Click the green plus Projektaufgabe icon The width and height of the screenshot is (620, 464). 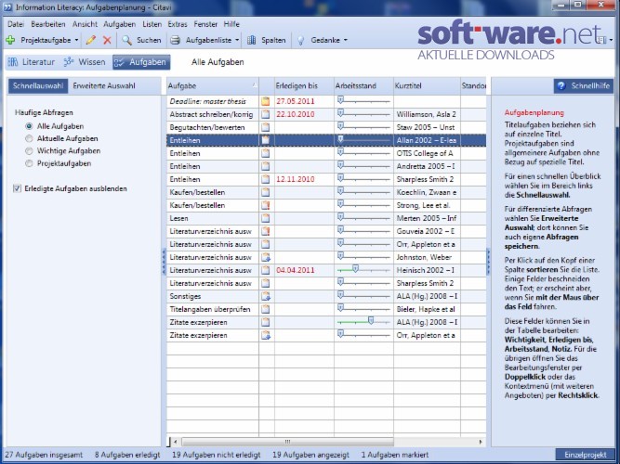[x=10, y=40]
